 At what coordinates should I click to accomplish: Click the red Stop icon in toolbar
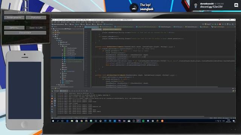point(220,24)
